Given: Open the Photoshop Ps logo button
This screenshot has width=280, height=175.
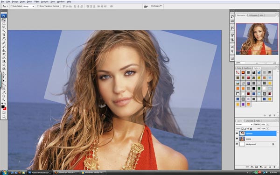Looking at the screenshot, I should pyautogui.click(x=4, y=16).
